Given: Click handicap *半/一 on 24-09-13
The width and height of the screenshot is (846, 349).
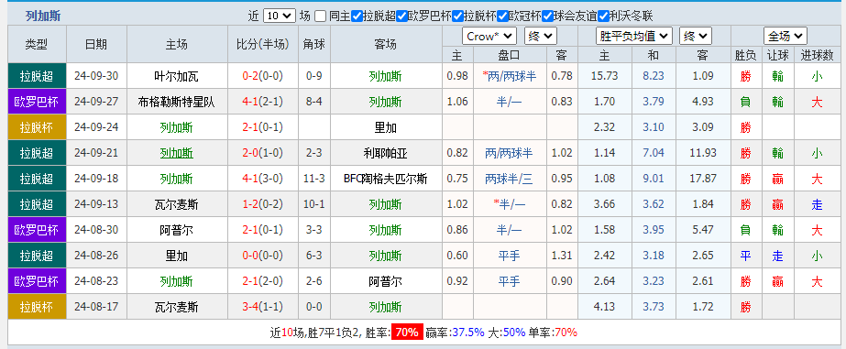Looking at the screenshot, I should pyautogui.click(x=510, y=204).
